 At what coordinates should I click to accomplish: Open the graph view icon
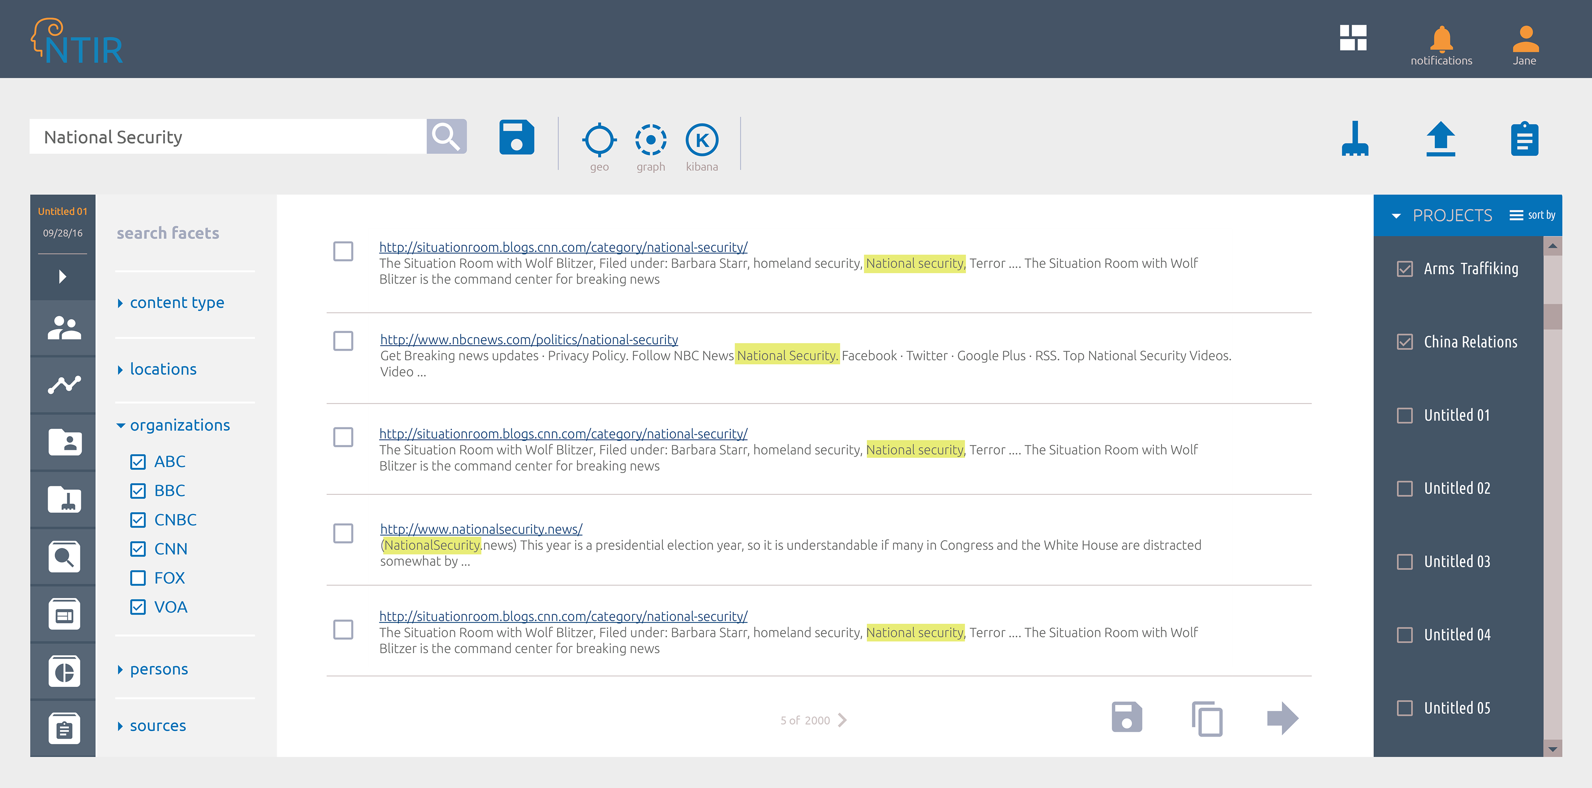[x=650, y=140]
